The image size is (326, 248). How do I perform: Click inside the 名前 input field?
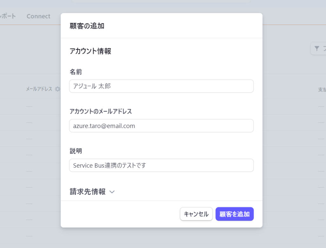pyautogui.click(x=161, y=86)
